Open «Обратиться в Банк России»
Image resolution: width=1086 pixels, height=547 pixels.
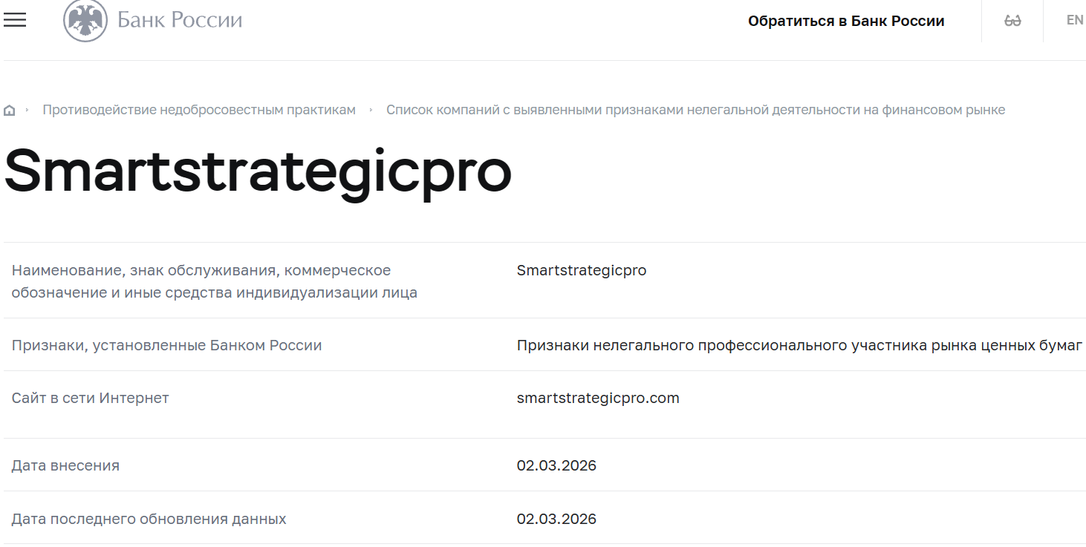848,21
